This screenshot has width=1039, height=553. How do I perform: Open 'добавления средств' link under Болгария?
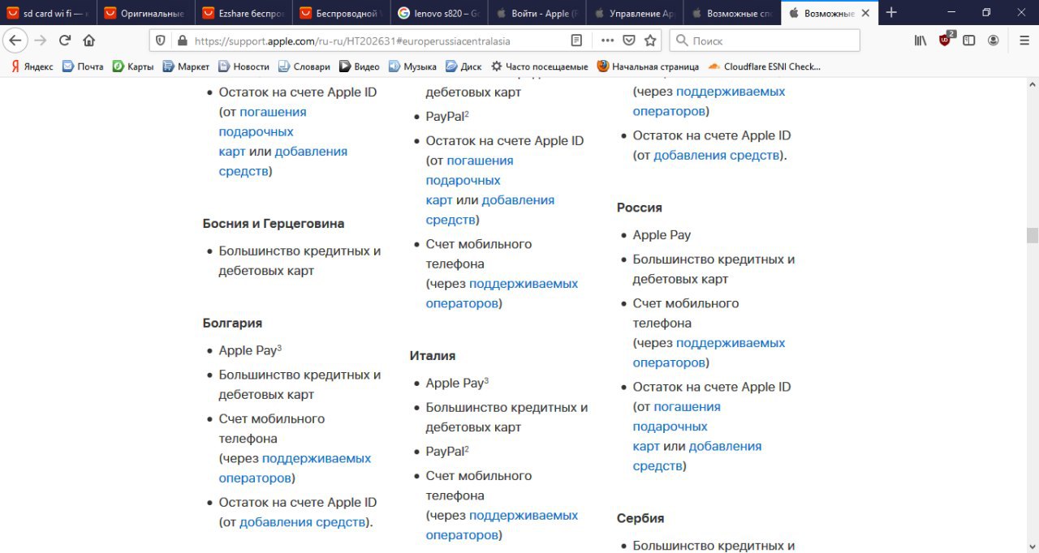(x=302, y=522)
